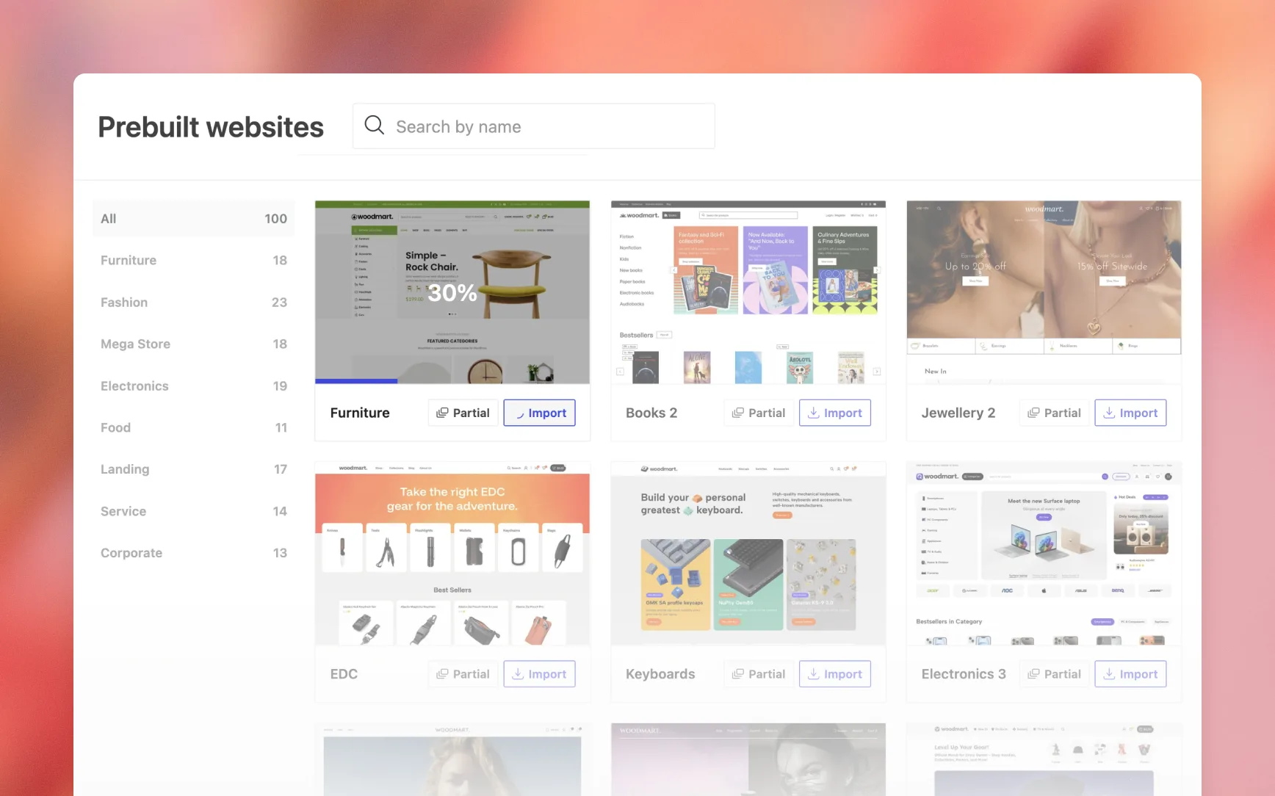Click Partial button for Electronics 3
The width and height of the screenshot is (1275, 796).
pyautogui.click(x=1055, y=674)
